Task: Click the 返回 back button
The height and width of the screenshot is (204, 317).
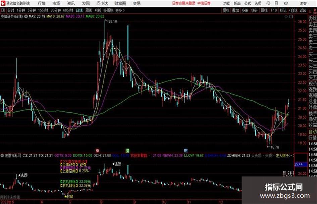Action: pos(303,10)
